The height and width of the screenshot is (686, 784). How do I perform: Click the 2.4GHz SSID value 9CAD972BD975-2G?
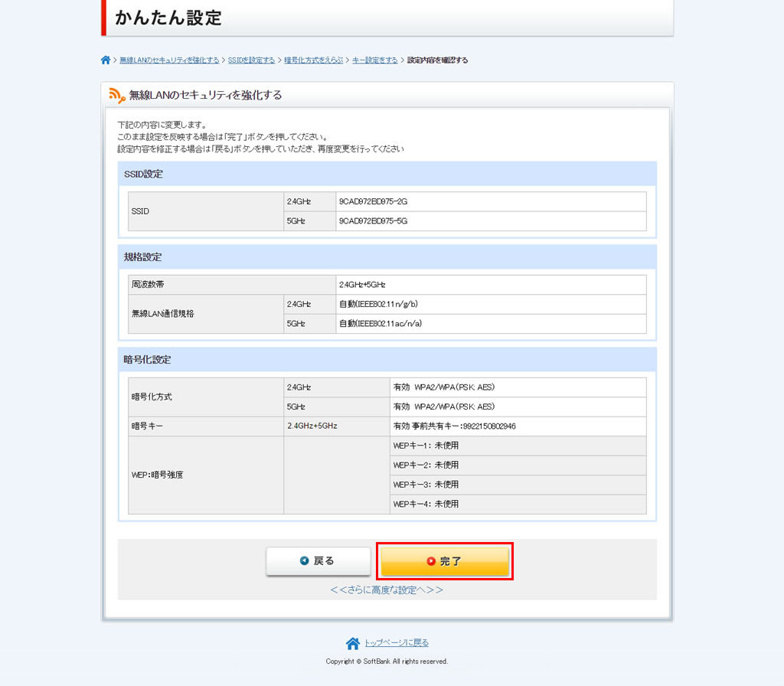coord(373,201)
